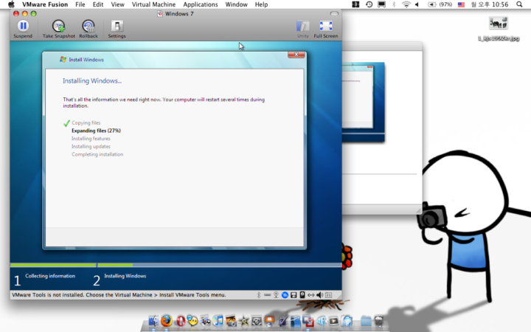Click the floppy disk device icon
The height and width of the screenshot is (332, 531).
[294, 295]
